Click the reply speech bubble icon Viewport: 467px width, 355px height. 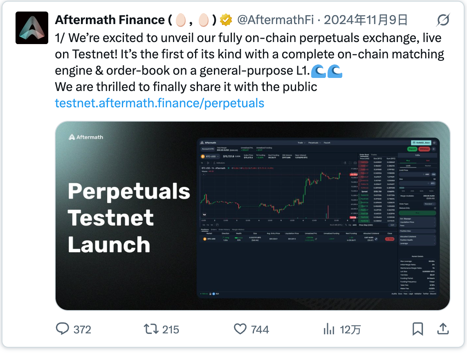click(62, 329)
